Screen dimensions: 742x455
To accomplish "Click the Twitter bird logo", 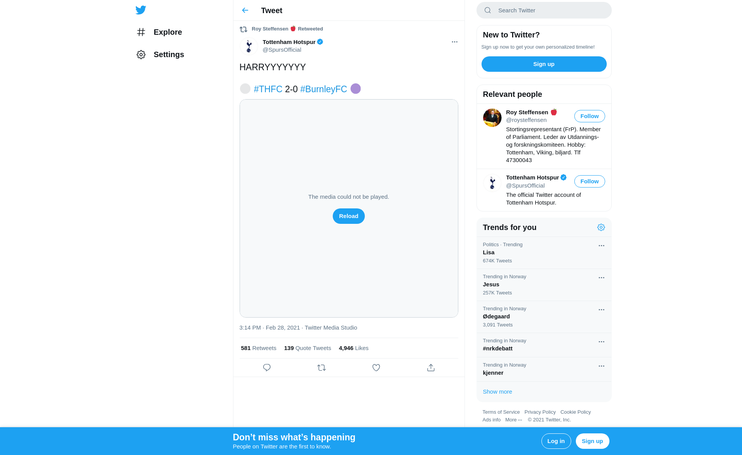I will [141, 10].
